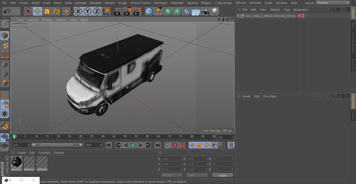
Task: Open the Layout dropdown
Action: coord(333,3)
